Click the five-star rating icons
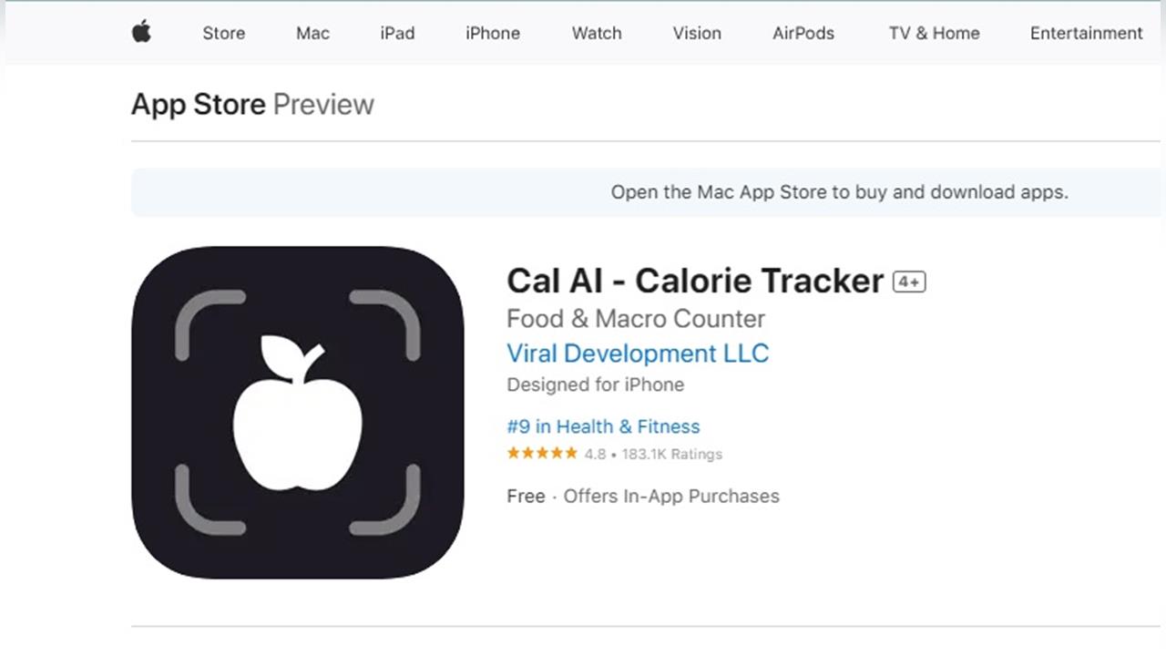Screen dimensions: 1166x656 [542, 453]
